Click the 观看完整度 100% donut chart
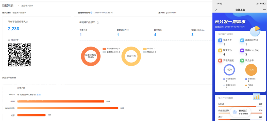This screenshot has height=121, width=267. point(91,56)
